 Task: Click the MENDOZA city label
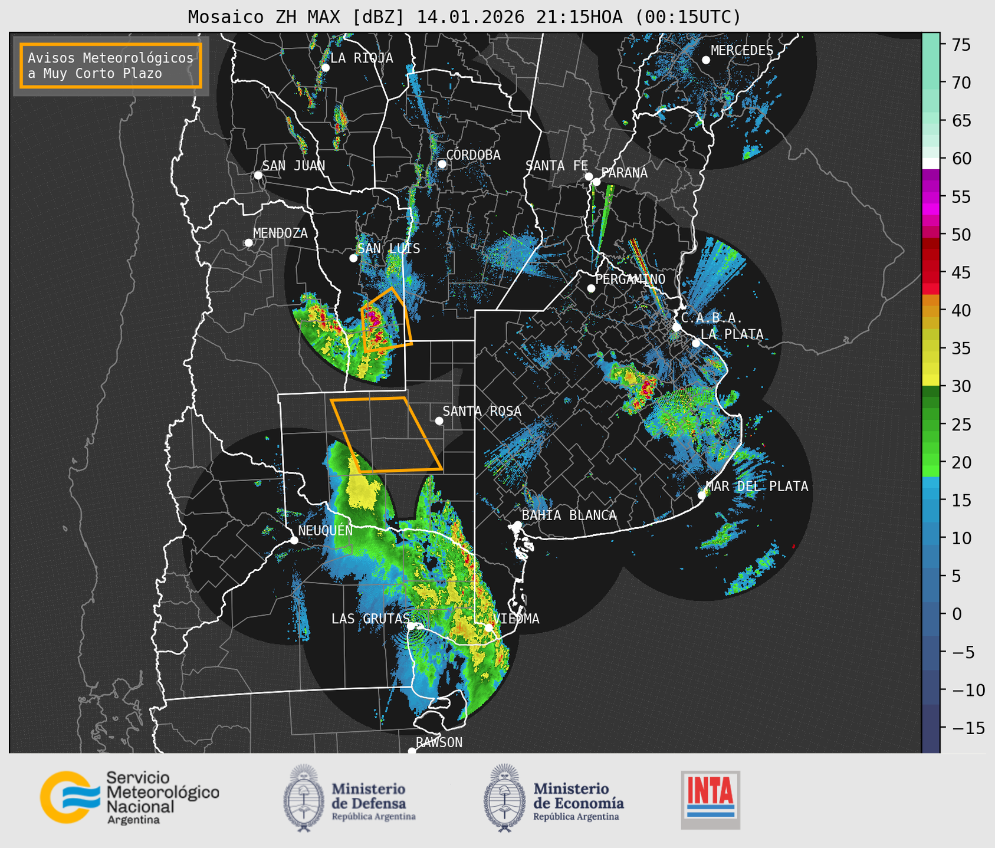(281, 233)
